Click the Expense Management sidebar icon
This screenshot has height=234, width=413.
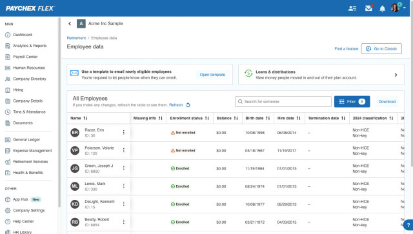(8, 151)
